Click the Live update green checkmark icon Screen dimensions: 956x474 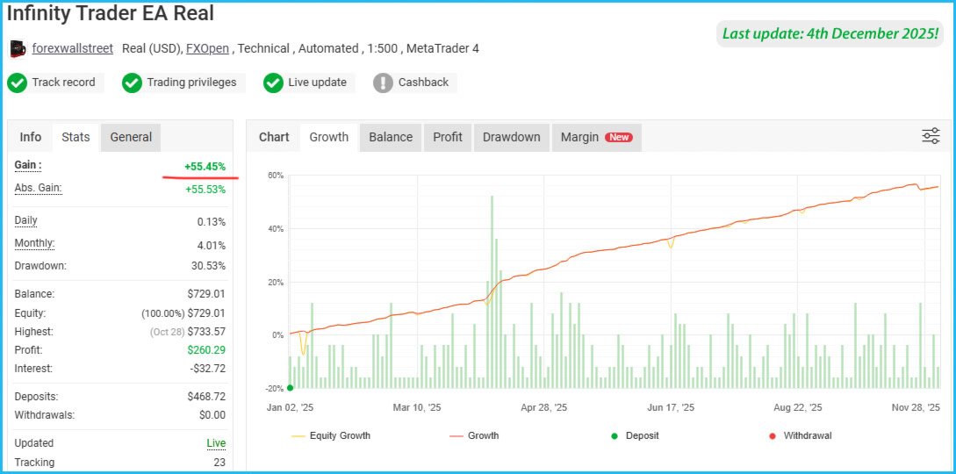(x=273, y=83)
